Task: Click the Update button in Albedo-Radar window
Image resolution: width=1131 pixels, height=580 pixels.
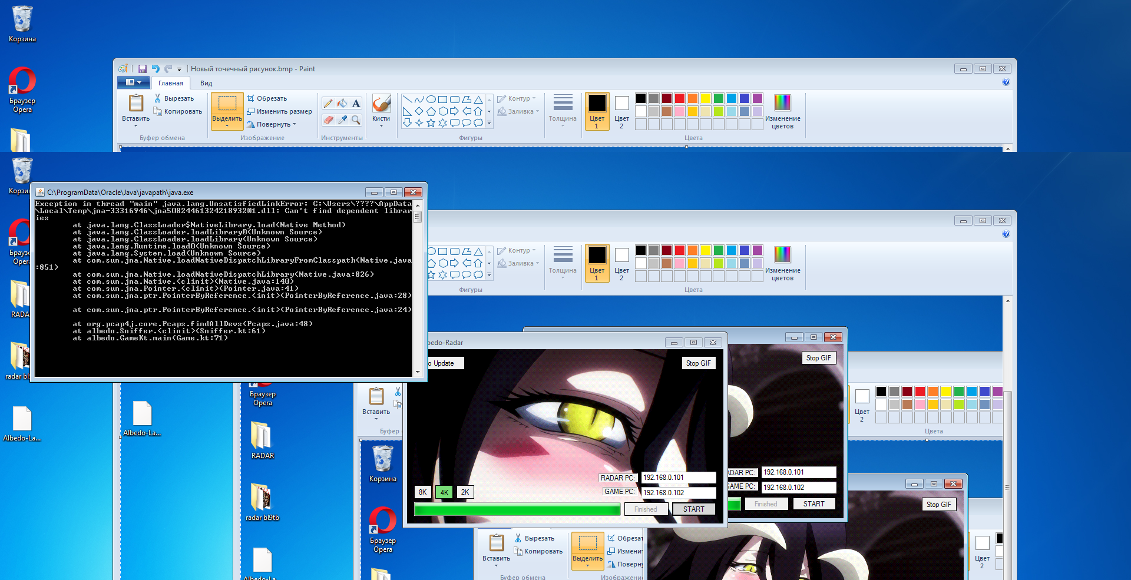Action: pyautogui.click(x=446, y=363)
